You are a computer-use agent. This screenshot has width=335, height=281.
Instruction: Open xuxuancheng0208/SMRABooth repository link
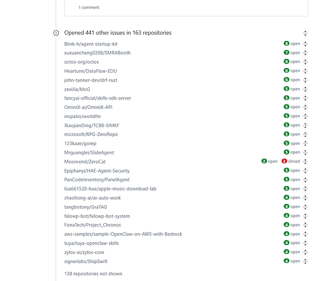click(x=97, y=53)
